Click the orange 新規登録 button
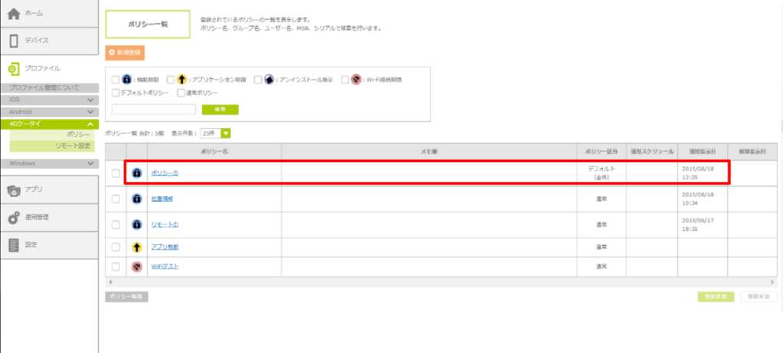The width and height of the screenshot is (784, 353). (125, 53)
